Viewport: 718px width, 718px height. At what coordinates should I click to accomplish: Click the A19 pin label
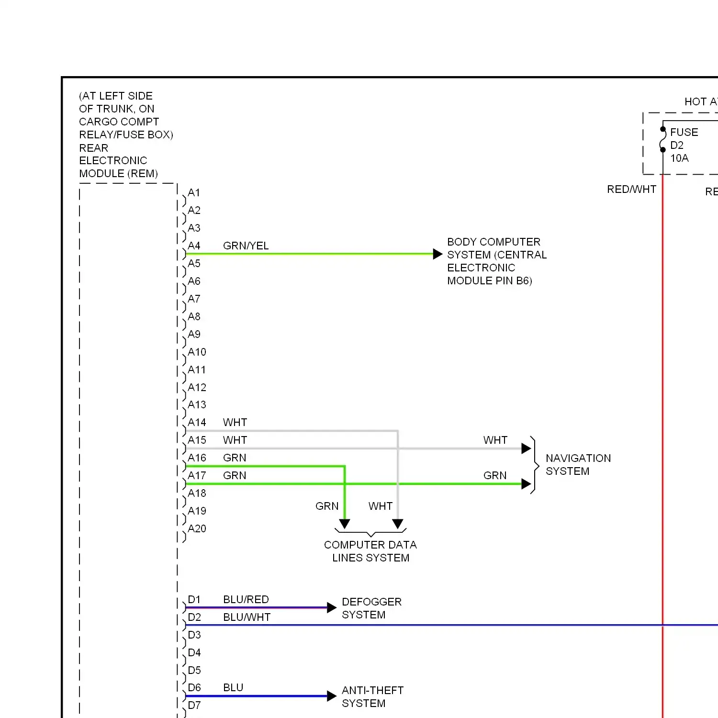(x=197, y=511)
